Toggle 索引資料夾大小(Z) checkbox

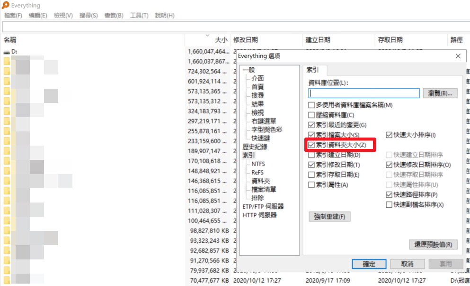[x=312, y=145]
